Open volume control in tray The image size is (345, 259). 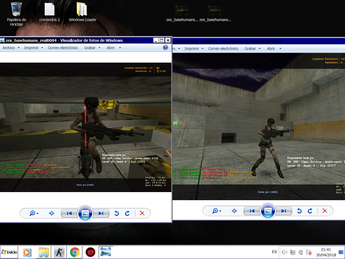(x=285, y=252)
